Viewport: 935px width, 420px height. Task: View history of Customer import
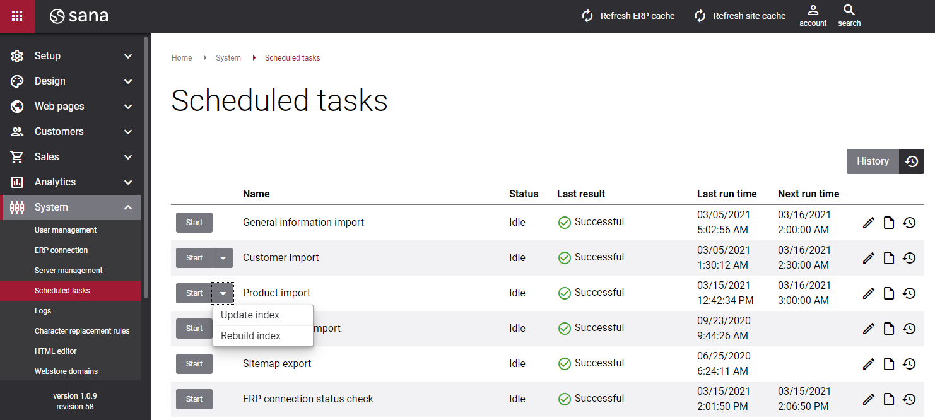909,258
